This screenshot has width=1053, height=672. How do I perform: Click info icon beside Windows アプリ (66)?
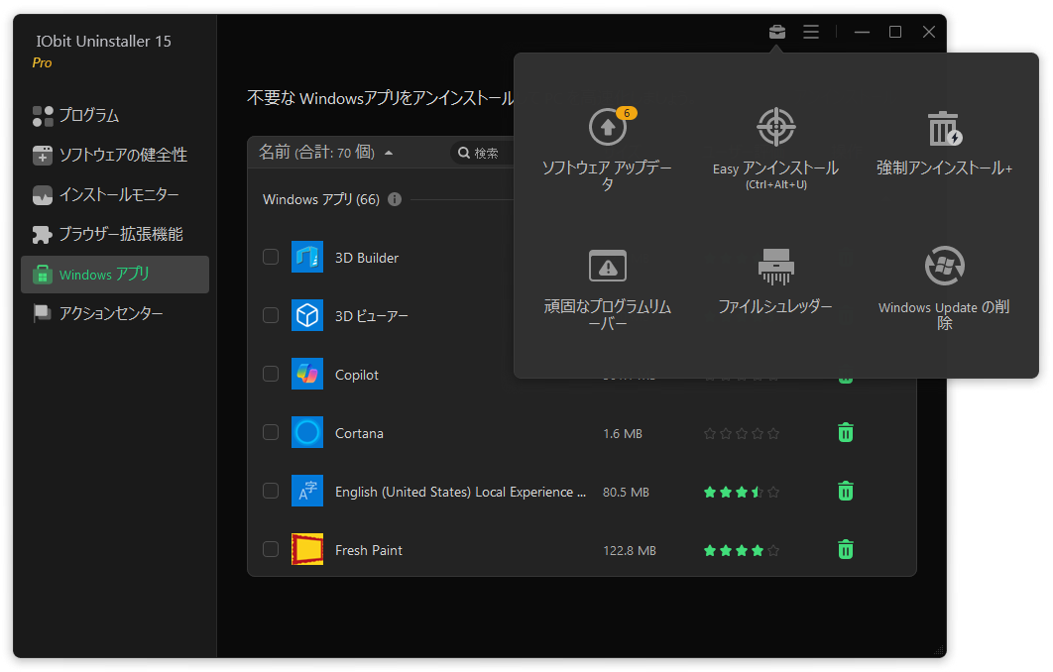coord(395,199)
